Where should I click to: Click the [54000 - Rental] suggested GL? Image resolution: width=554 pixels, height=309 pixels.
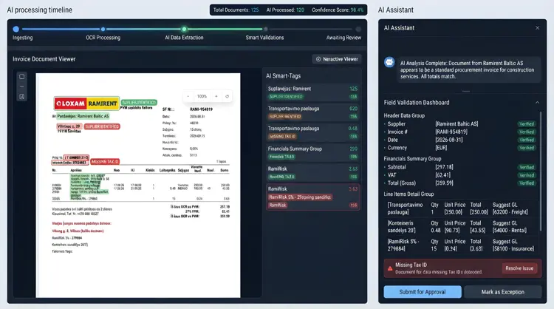pos(510,230)
